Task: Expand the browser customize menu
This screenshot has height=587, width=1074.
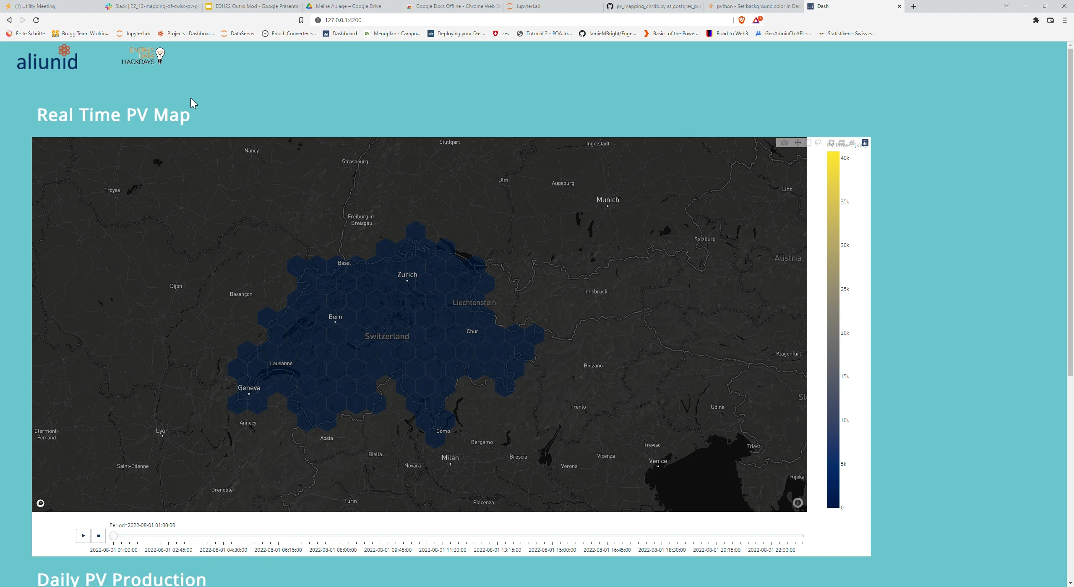Action: [x=1064, y=20]
